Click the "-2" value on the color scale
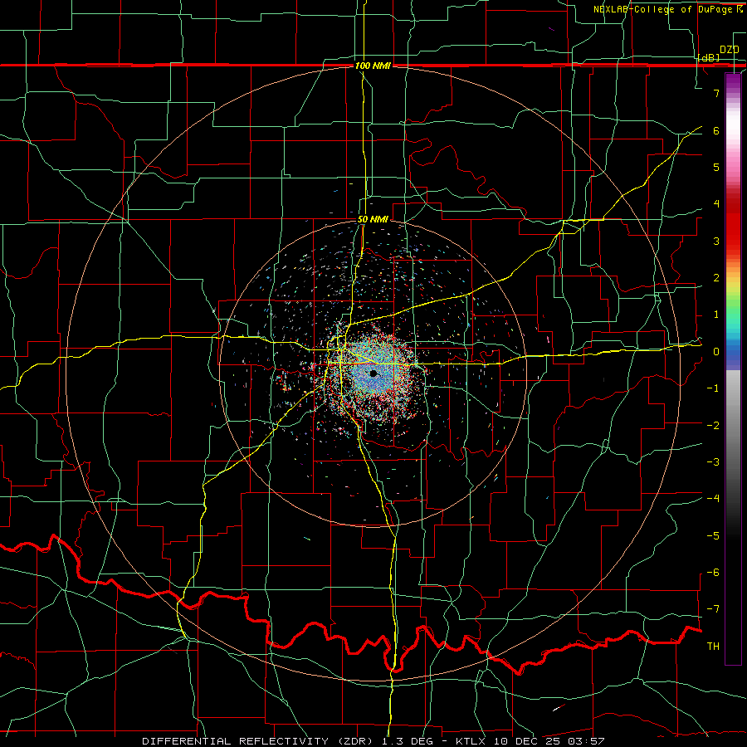The height and width of the screenshot is (747, 747). pos(713,425)
